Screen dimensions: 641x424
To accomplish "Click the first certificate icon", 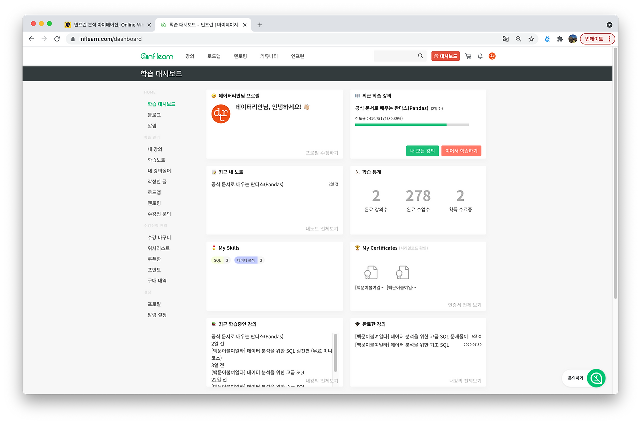I will (371, 272).
